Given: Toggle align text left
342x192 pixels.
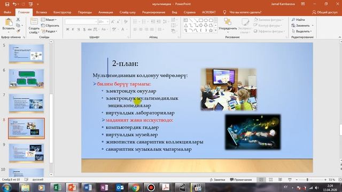Looking at the screenshot, I should point(135,29).
